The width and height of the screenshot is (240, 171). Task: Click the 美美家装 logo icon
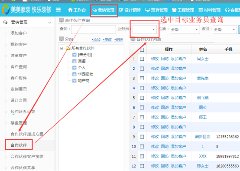pyautogui.click(x=6, y=10)
